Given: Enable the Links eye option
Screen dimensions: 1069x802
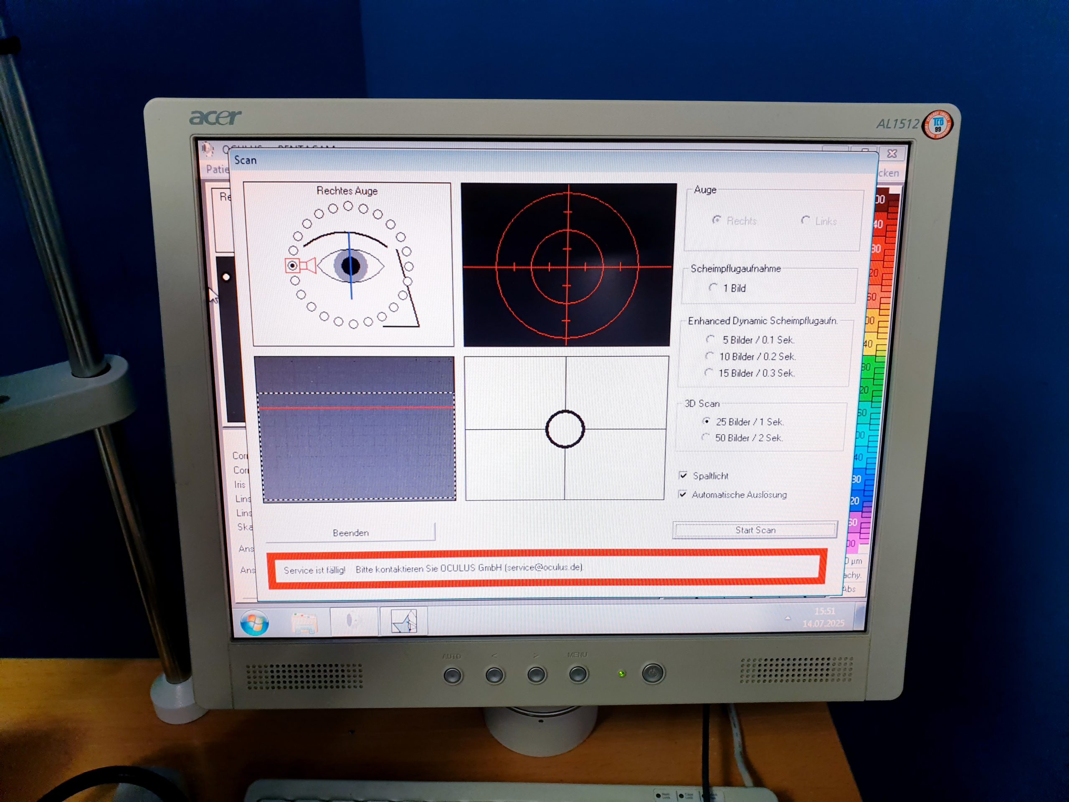Looking at the screenshot, I should [805, 221].
